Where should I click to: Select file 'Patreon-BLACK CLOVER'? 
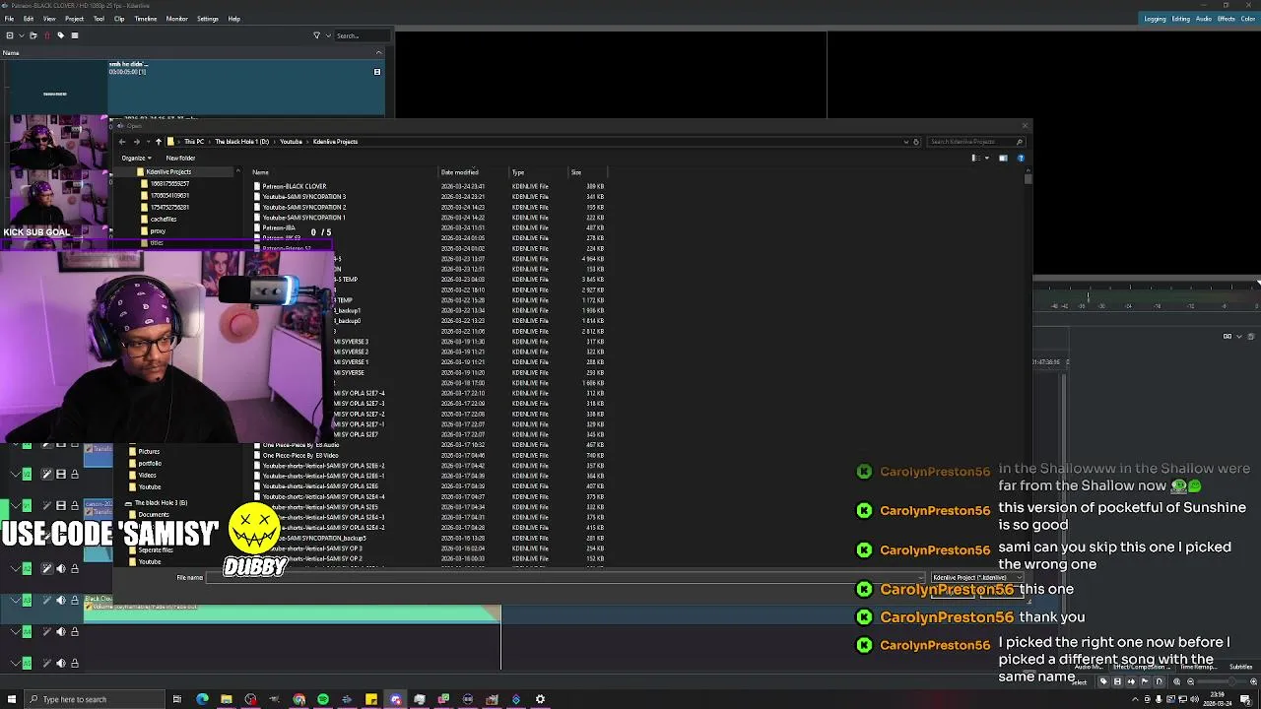pyautogui.click(x=294, y=186)
